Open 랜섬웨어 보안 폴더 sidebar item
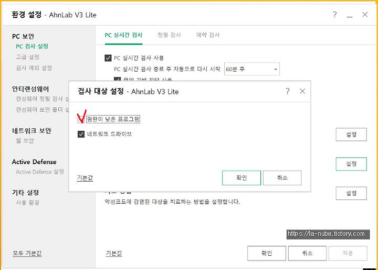 (42, 110)
